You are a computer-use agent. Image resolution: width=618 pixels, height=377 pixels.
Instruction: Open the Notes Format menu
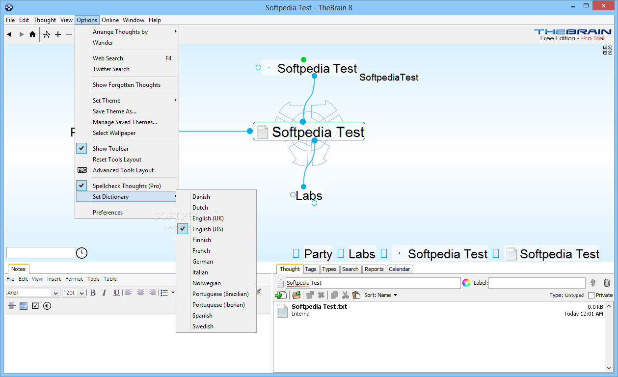(74, 279)
